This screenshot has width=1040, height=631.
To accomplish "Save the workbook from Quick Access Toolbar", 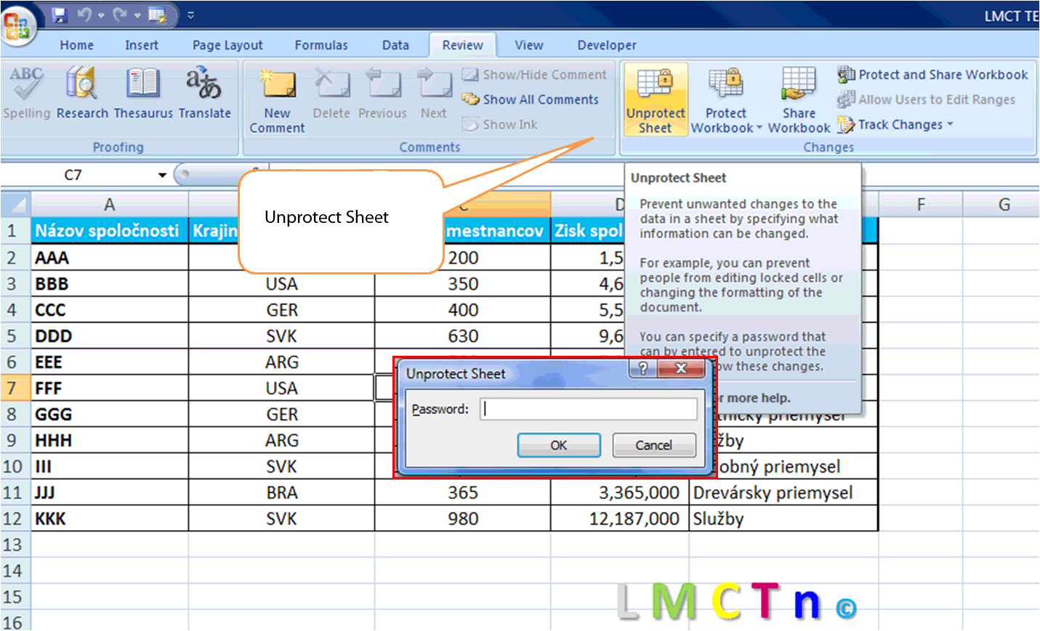I will (x=60, y=14).
